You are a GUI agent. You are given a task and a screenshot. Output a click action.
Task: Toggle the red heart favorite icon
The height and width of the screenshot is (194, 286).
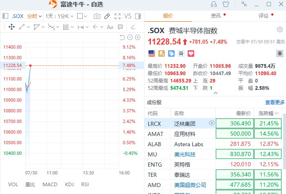coord(191,54)
